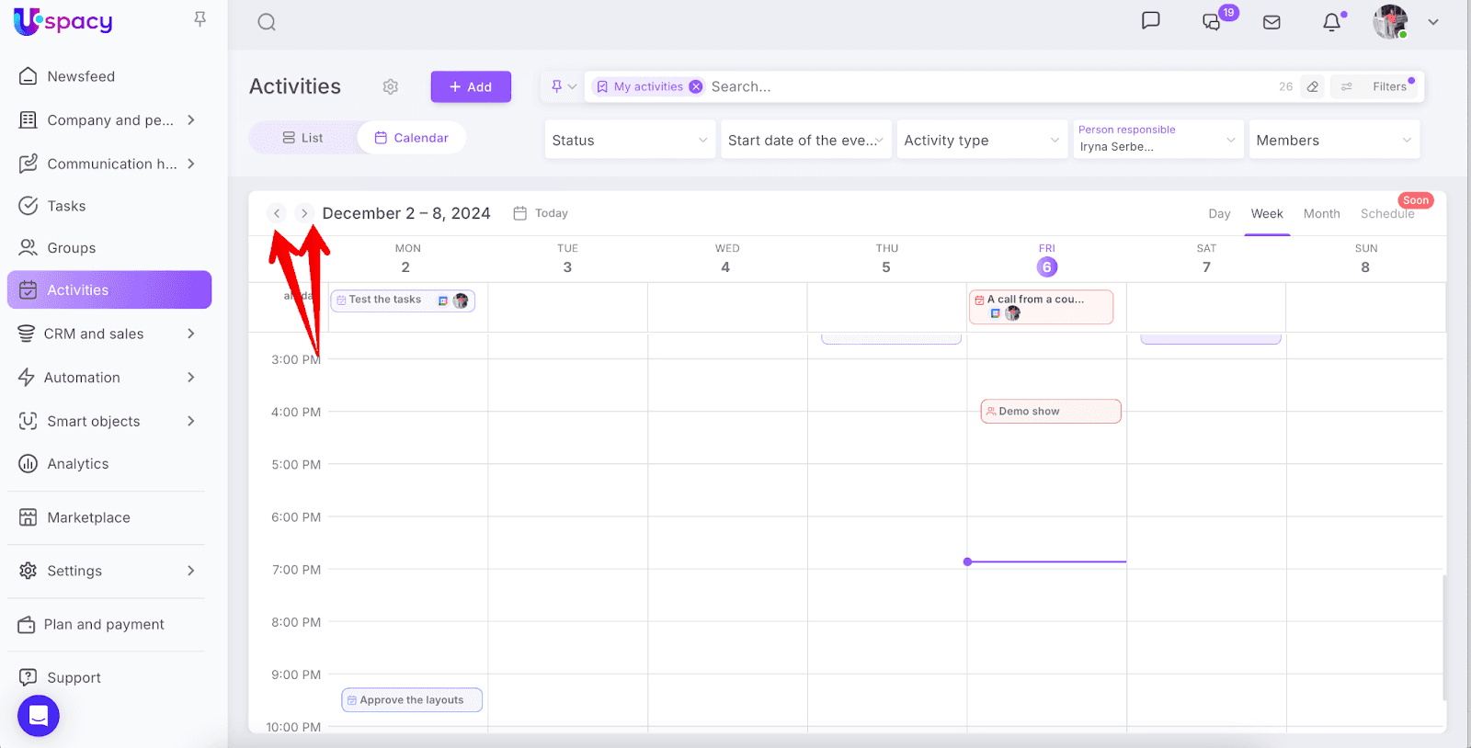Open the Demo show event

1050,411
